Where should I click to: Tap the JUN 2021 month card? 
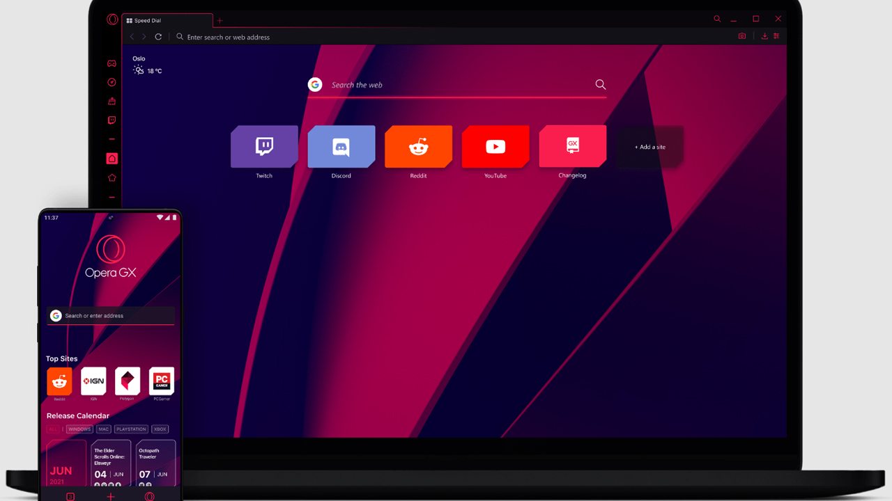tap(66, 463)
